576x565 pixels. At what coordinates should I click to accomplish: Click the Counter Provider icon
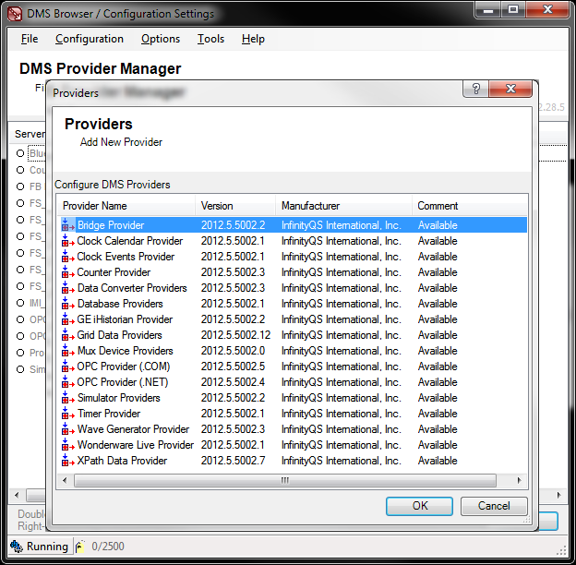pyautogui.click(x=68, y=272)
